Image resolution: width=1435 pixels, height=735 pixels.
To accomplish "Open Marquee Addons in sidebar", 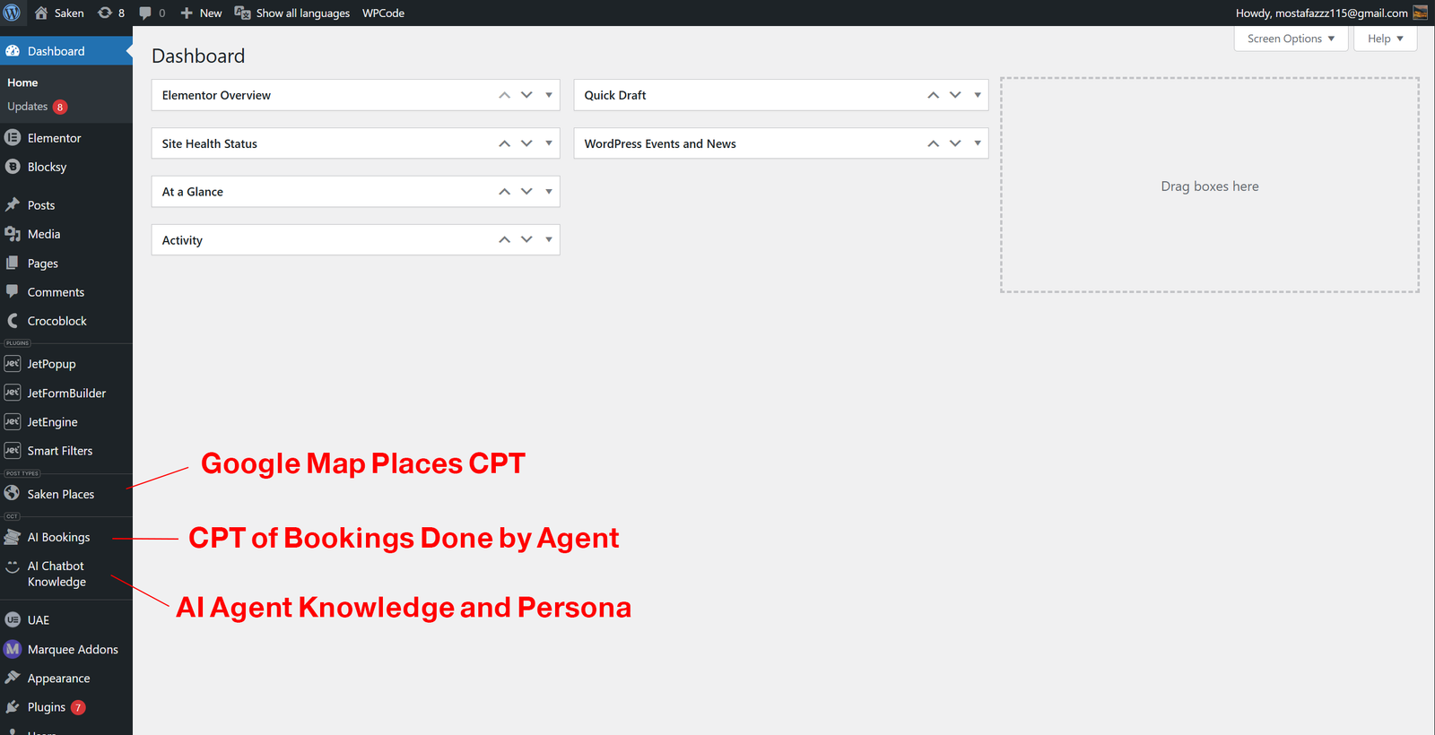I will coord(72,649).
